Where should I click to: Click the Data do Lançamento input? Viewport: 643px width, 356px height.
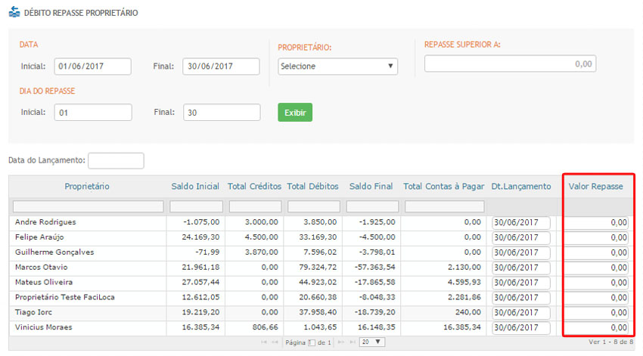point(116,161)
